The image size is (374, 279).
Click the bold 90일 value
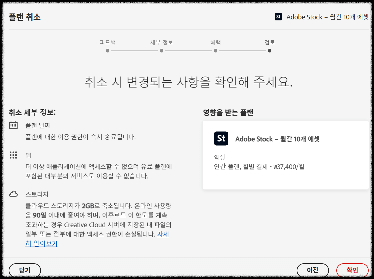(39, 215)
